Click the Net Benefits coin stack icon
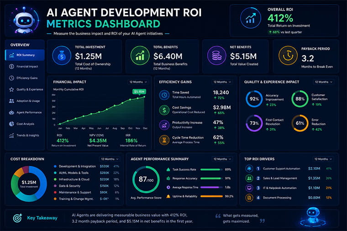The height and width of the screenshot is (231, 347). pyautogui.click(x=216, y=56)
